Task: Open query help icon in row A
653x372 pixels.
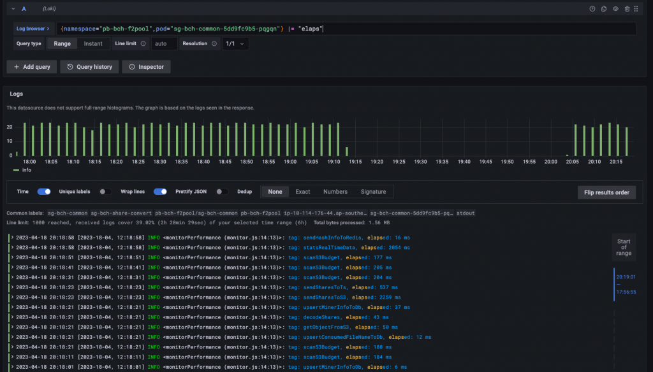Action: pos(592,9)
